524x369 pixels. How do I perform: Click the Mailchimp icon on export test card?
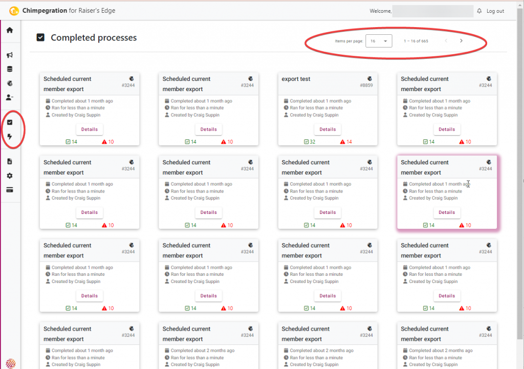[x=369, y=78]
